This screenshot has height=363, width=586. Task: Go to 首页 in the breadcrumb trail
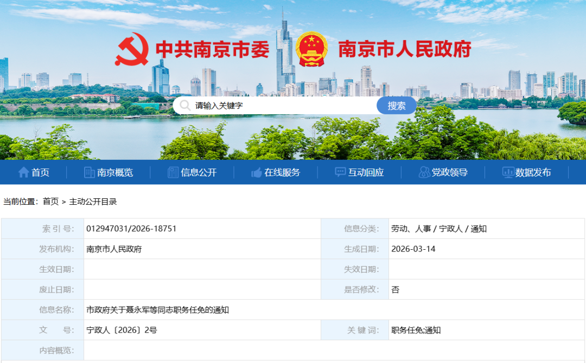[x=50, y=202]
